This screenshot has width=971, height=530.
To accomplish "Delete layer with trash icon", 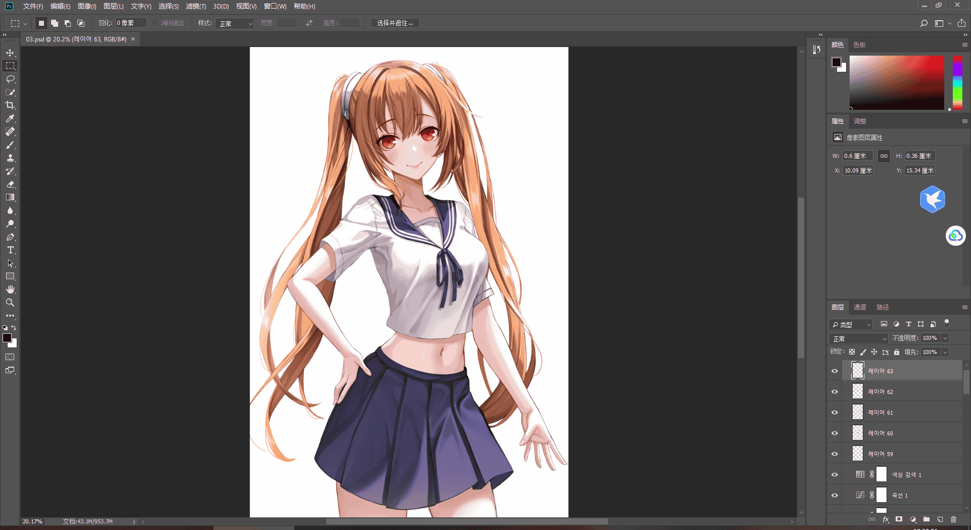I will [953, 519].
